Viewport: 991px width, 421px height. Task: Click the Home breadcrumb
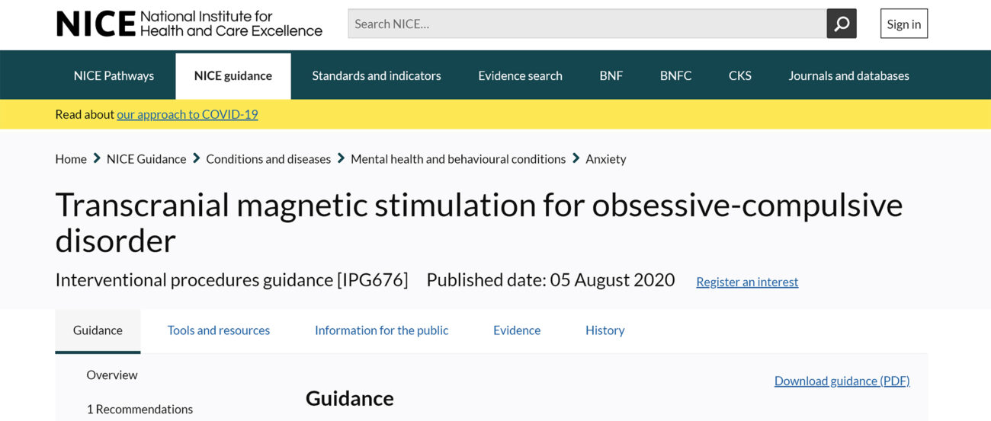(71, 159)
